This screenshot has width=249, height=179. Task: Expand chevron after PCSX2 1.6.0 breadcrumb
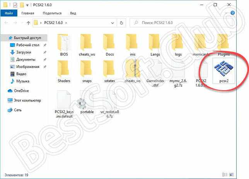point(66,23)
